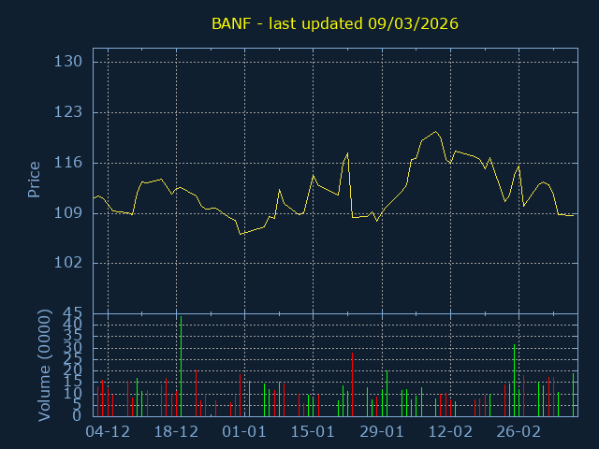The height and width of the screenshot is (449, 599).
Task: Click date label 12-02
Action: [450, 432]
